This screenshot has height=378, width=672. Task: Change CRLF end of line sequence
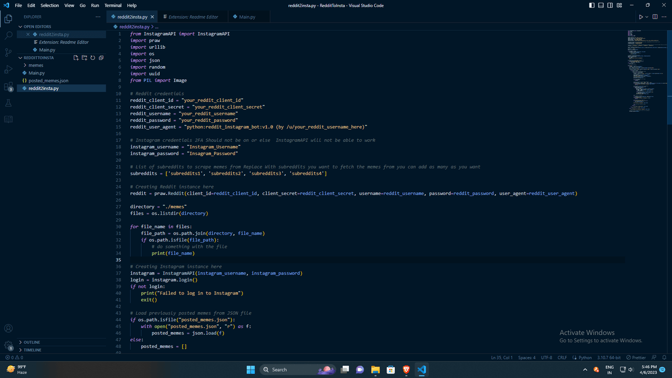(x=562, y=358)
